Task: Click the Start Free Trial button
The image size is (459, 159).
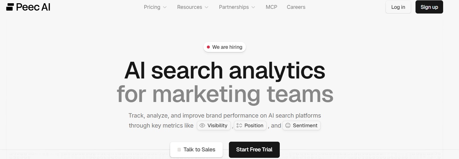Action: (x=254, y=150)
